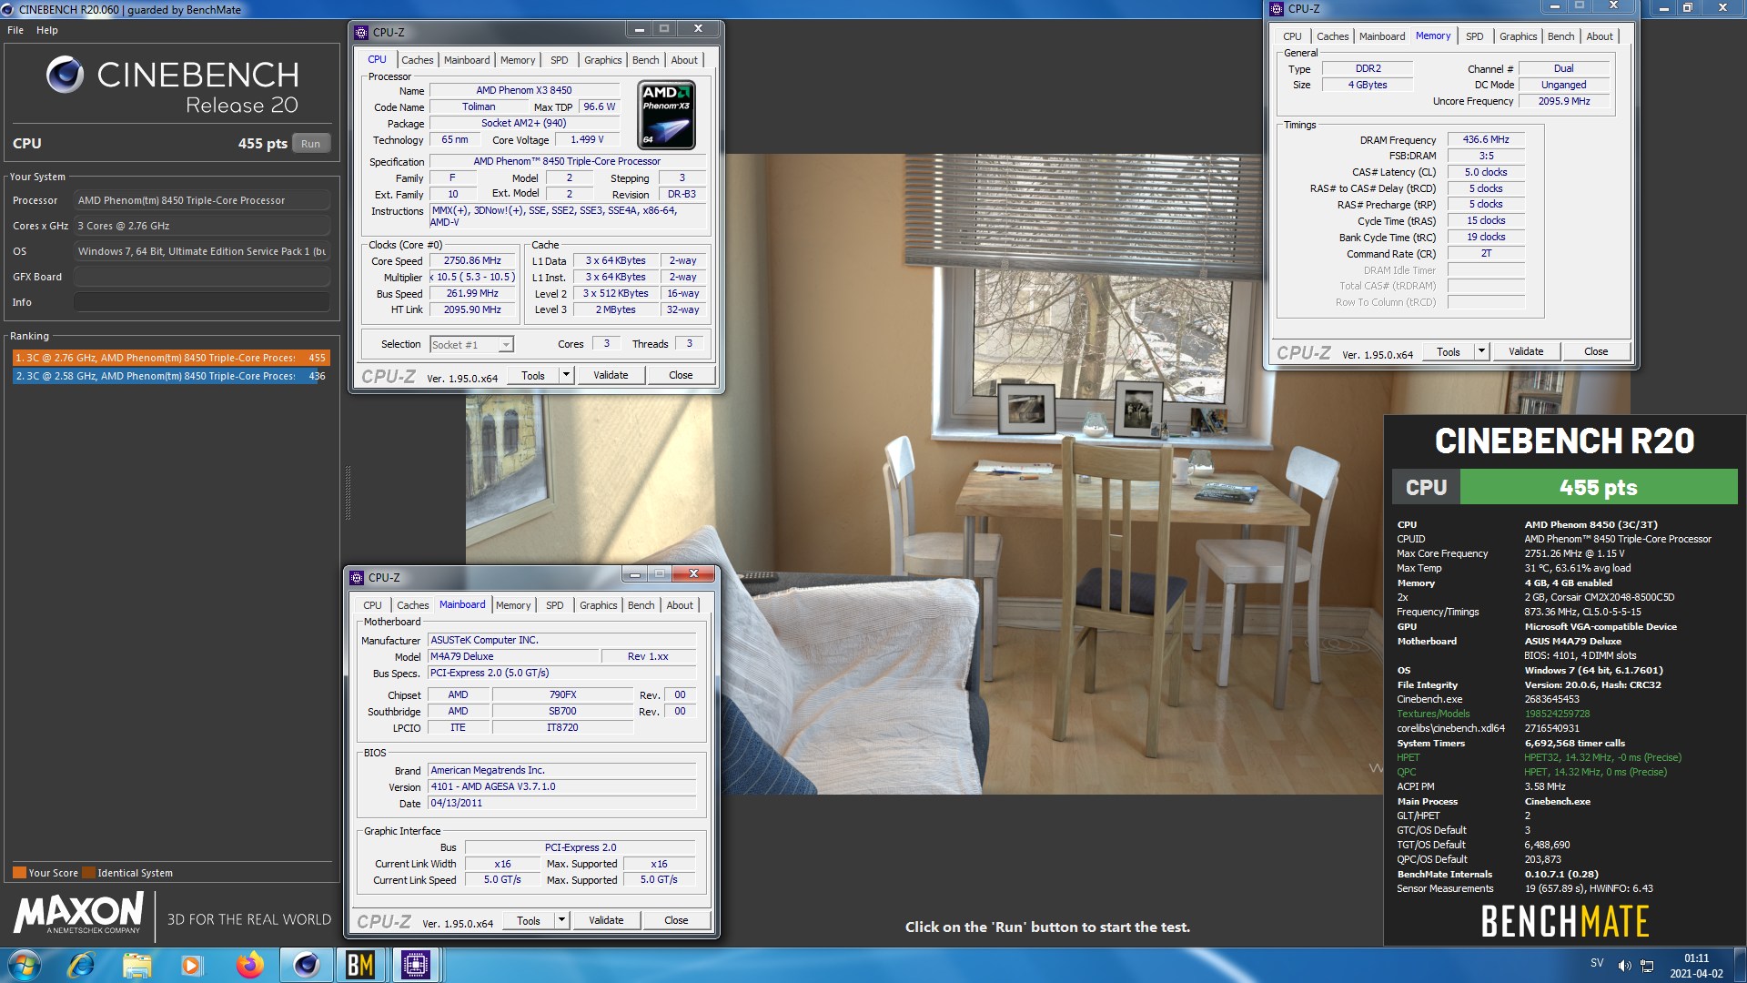Click the CPU-Z icon in CPU window title
Screen dimensions: 1747x983
(361, 32)
